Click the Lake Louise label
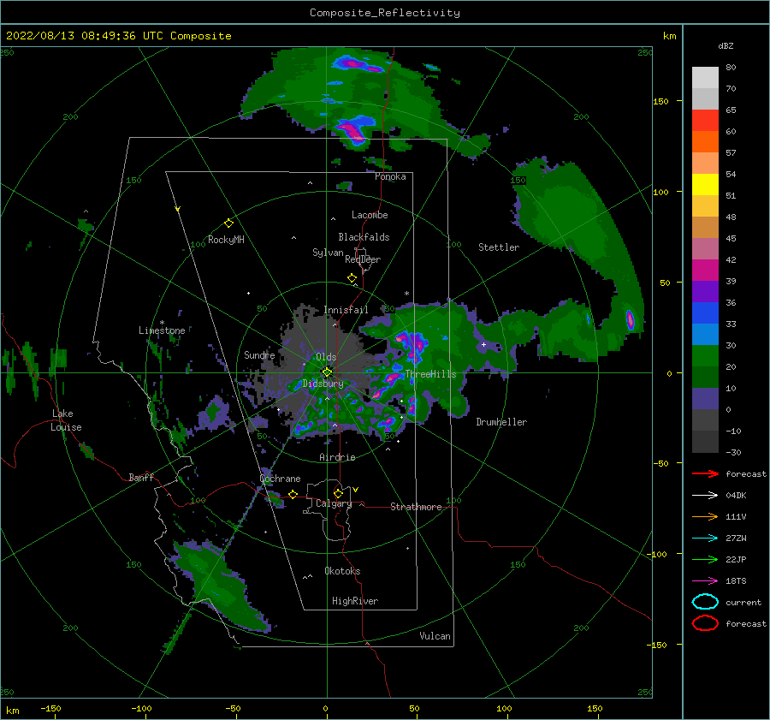This screenshot has height=720, width=770. 66,420
